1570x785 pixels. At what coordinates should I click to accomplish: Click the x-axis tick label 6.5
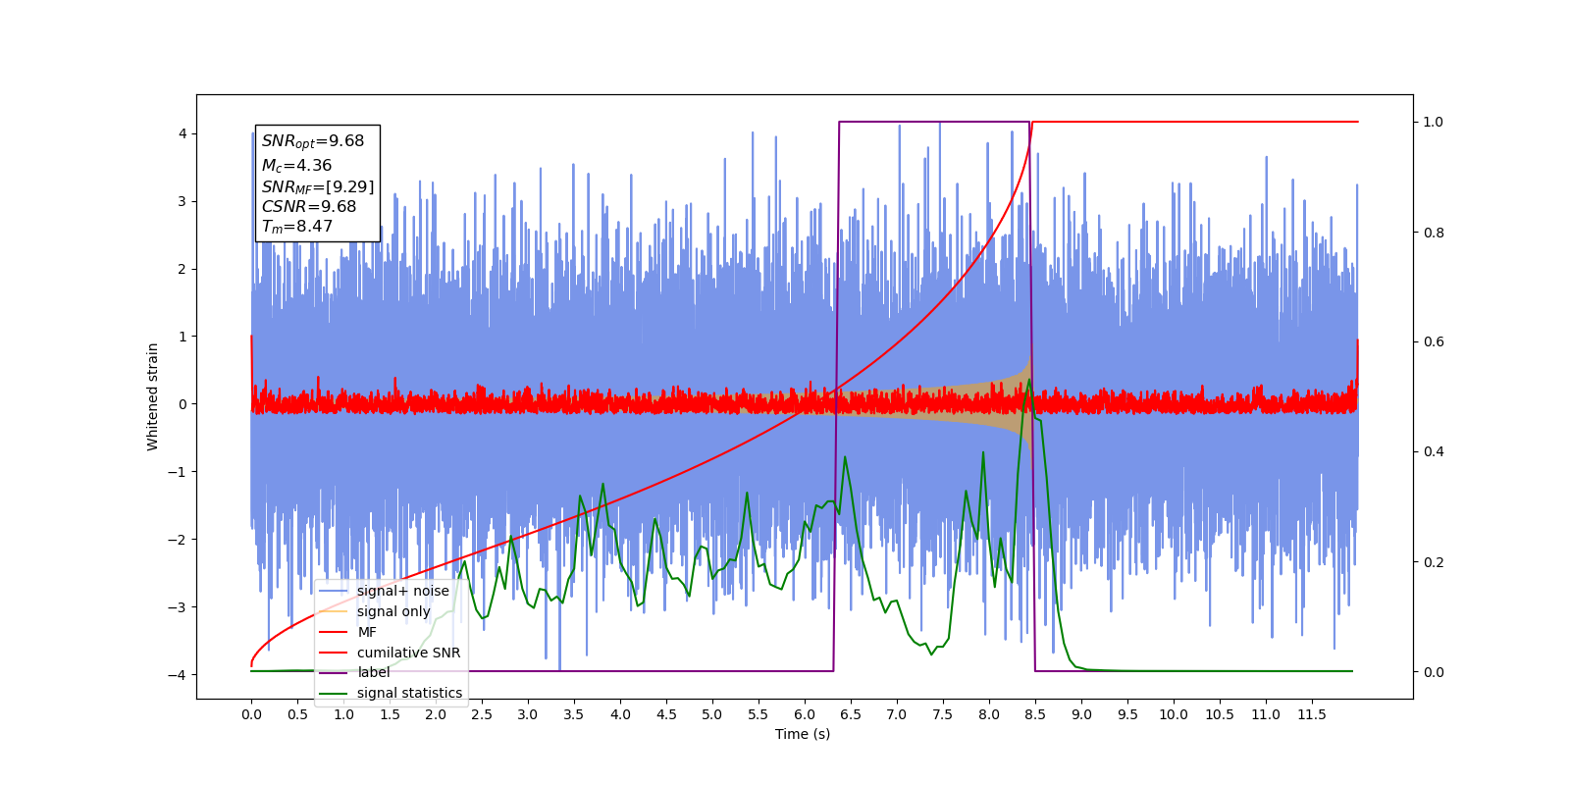tap(851, 714)
